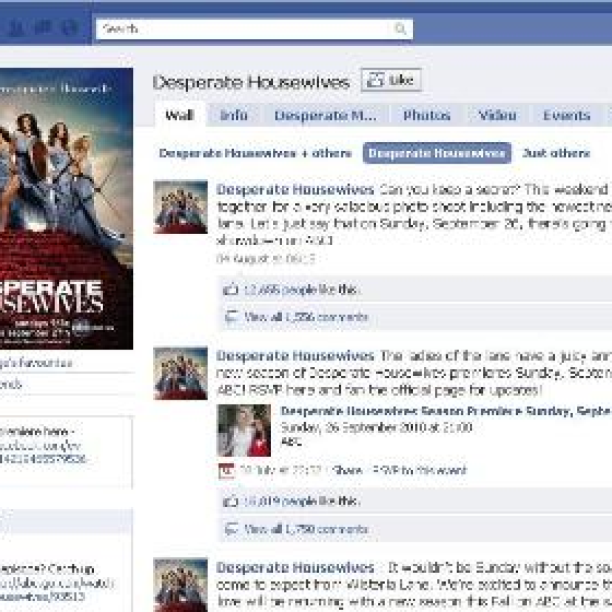Select 'Just others' wall filter
Viewport: 612px width, 612px height.
click(556, 153)
